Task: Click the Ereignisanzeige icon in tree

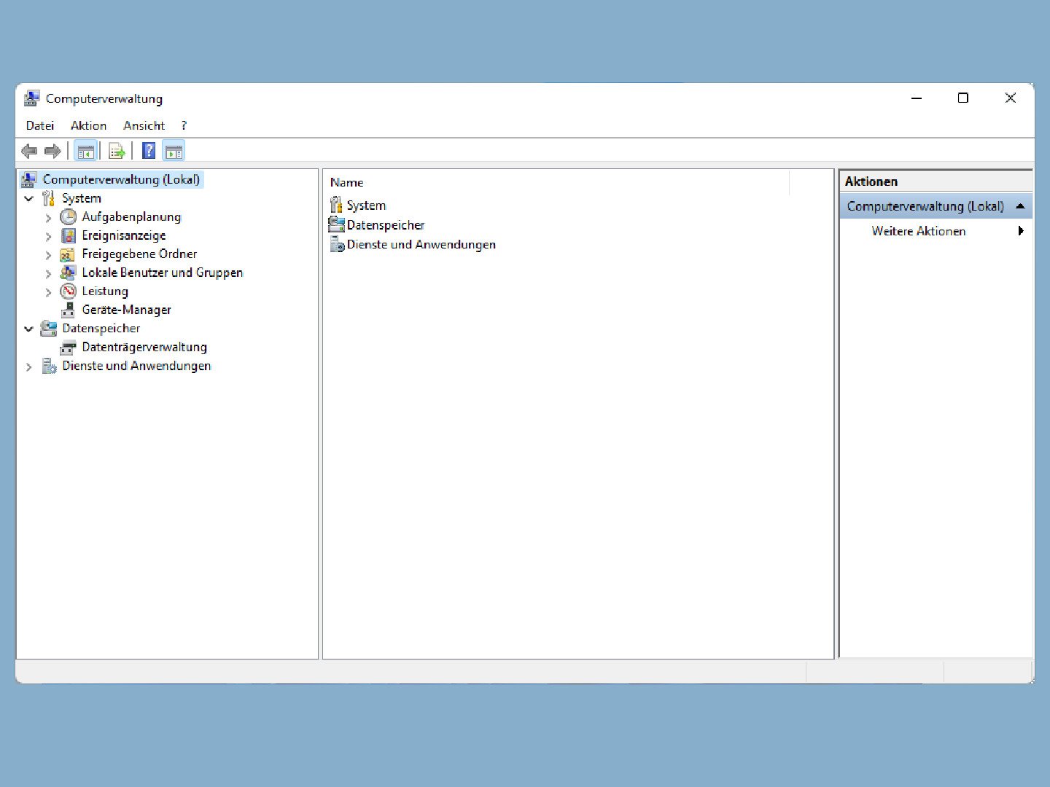Action: click(x=68, y=235)
